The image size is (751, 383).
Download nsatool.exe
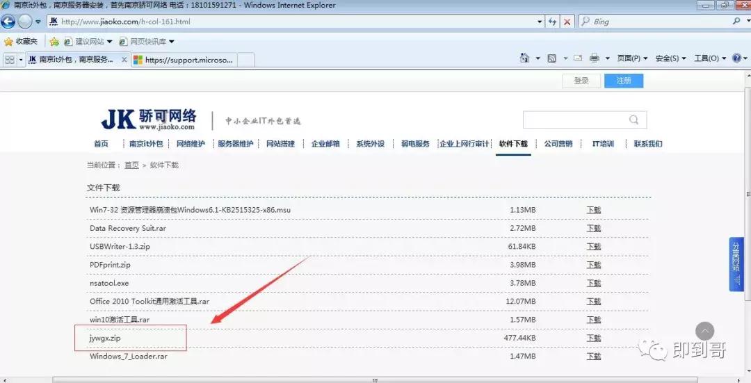point(594,283)
